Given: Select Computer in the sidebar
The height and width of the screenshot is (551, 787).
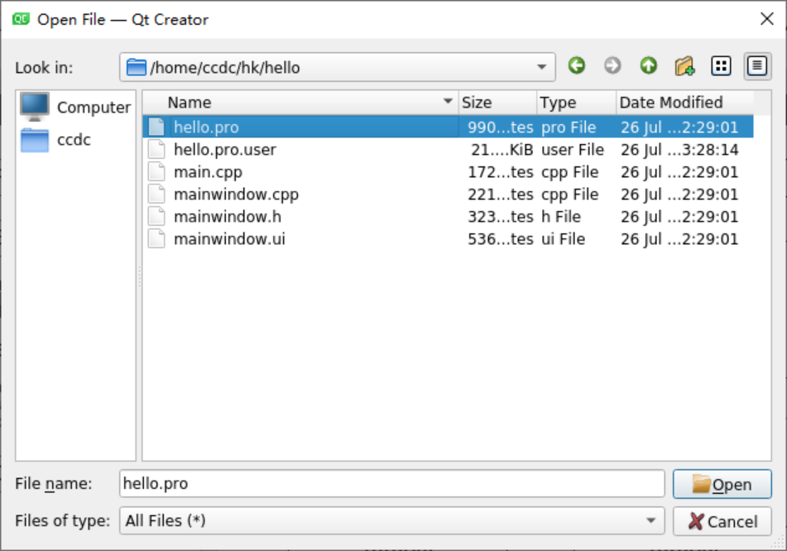Looking at the screenshot, I should click(x=76, y=108).
